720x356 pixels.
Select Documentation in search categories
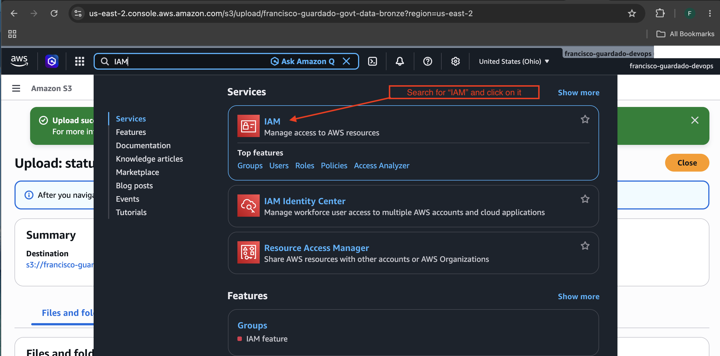(x=143, y=146)
